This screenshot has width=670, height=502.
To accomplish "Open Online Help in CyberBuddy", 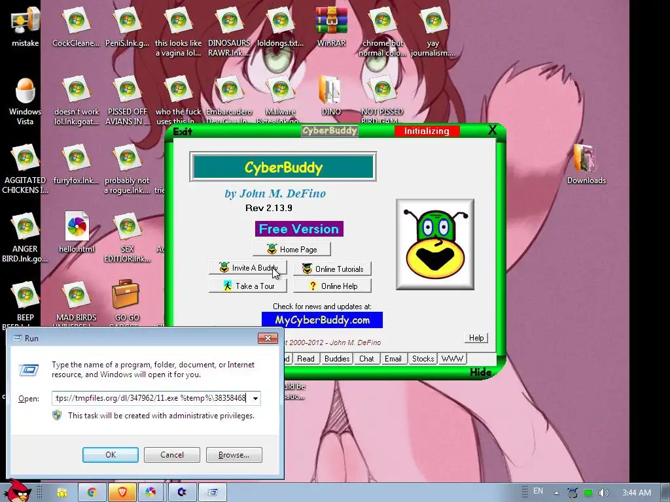I will (x=332, y=286).
